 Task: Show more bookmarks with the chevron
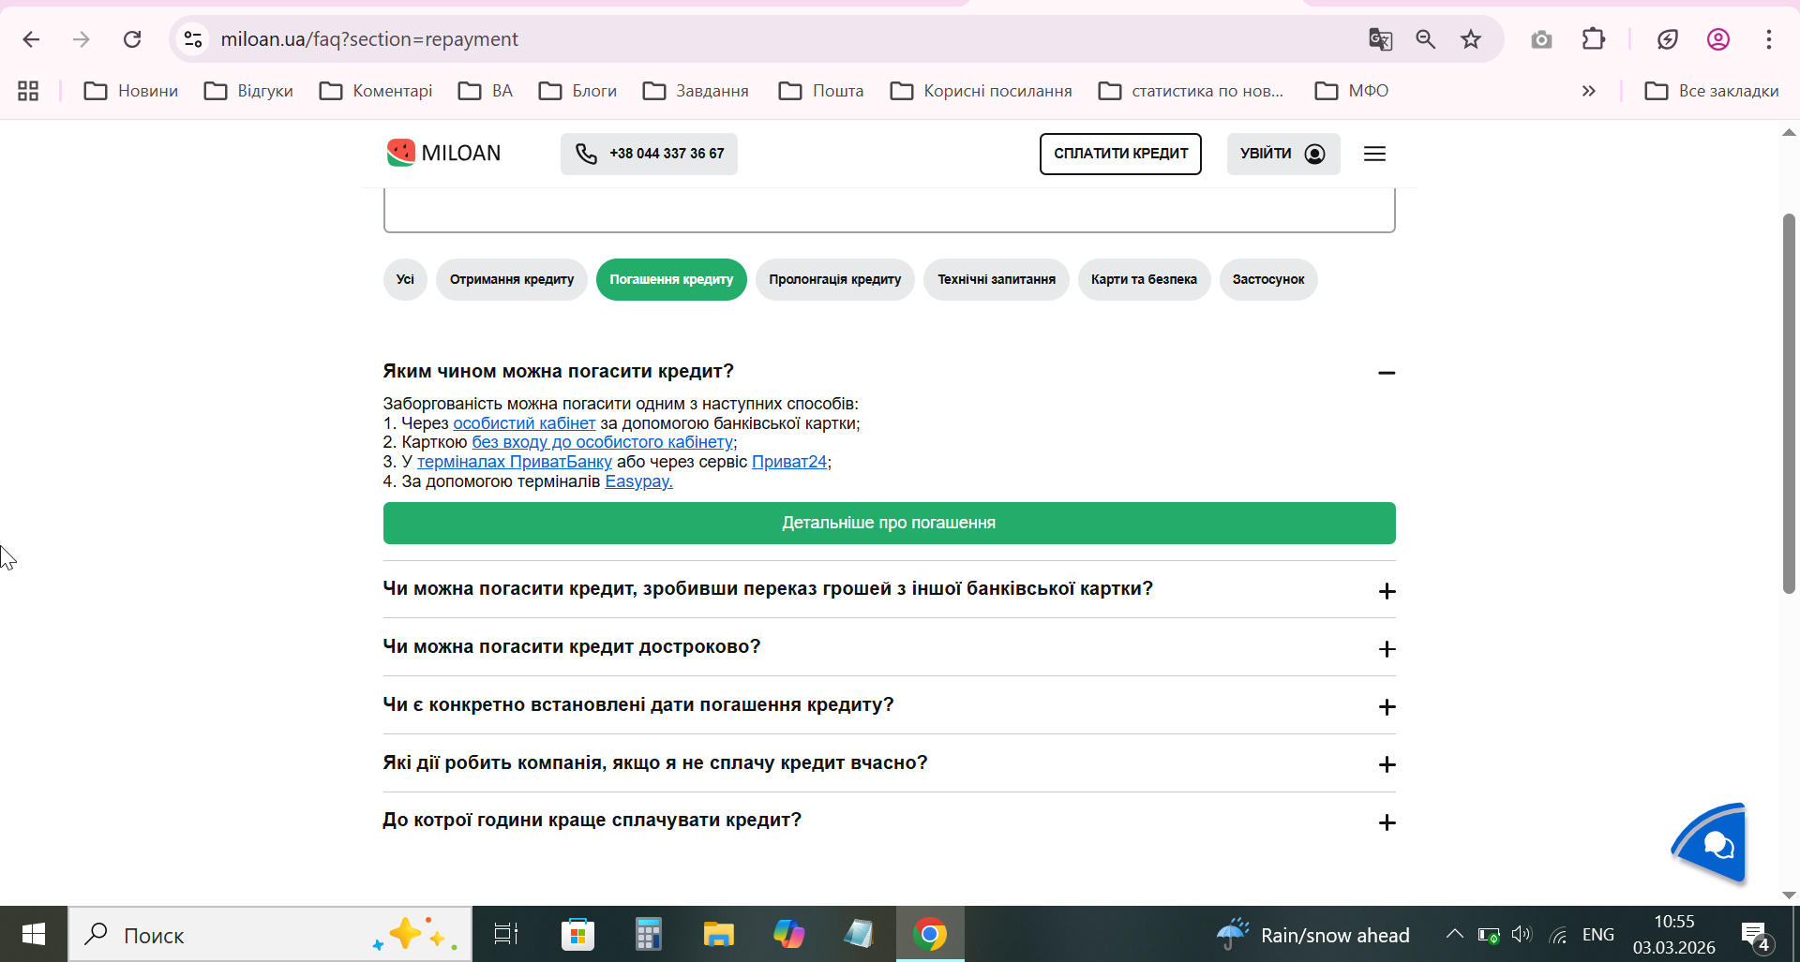[1589, 91]
